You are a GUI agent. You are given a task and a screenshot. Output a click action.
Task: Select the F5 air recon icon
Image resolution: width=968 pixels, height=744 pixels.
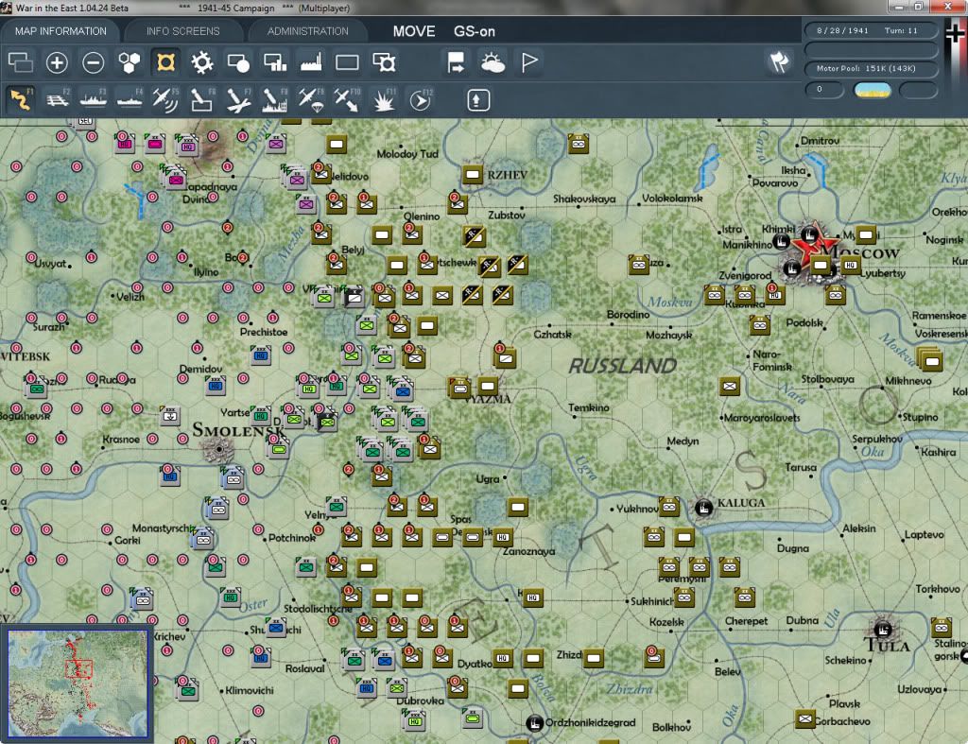[165, 99]
